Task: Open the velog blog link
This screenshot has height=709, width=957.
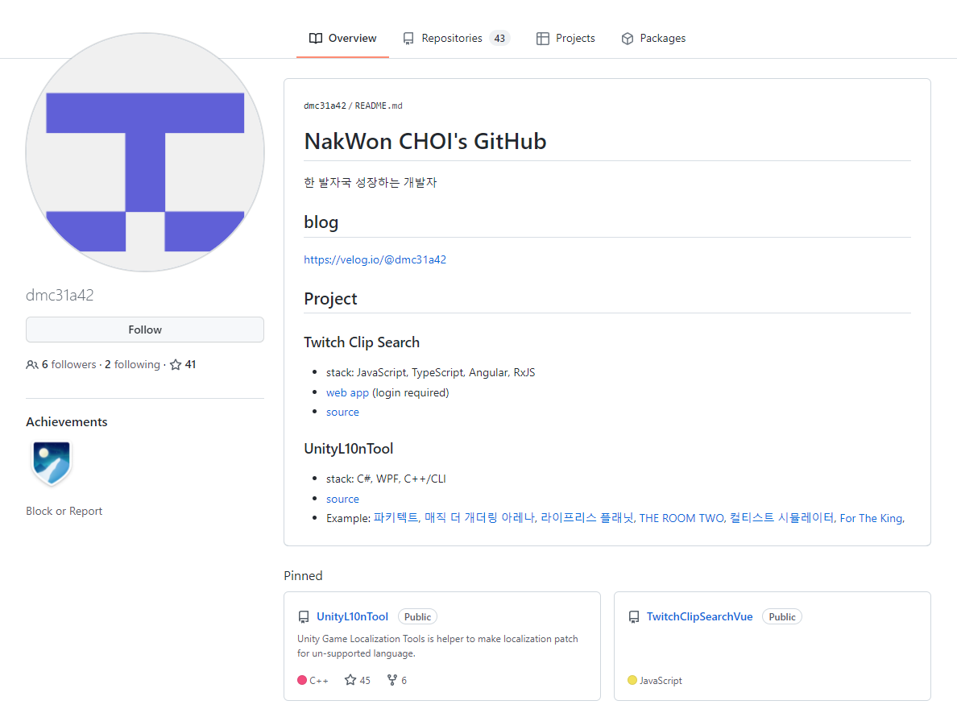Action: point(375,259)
